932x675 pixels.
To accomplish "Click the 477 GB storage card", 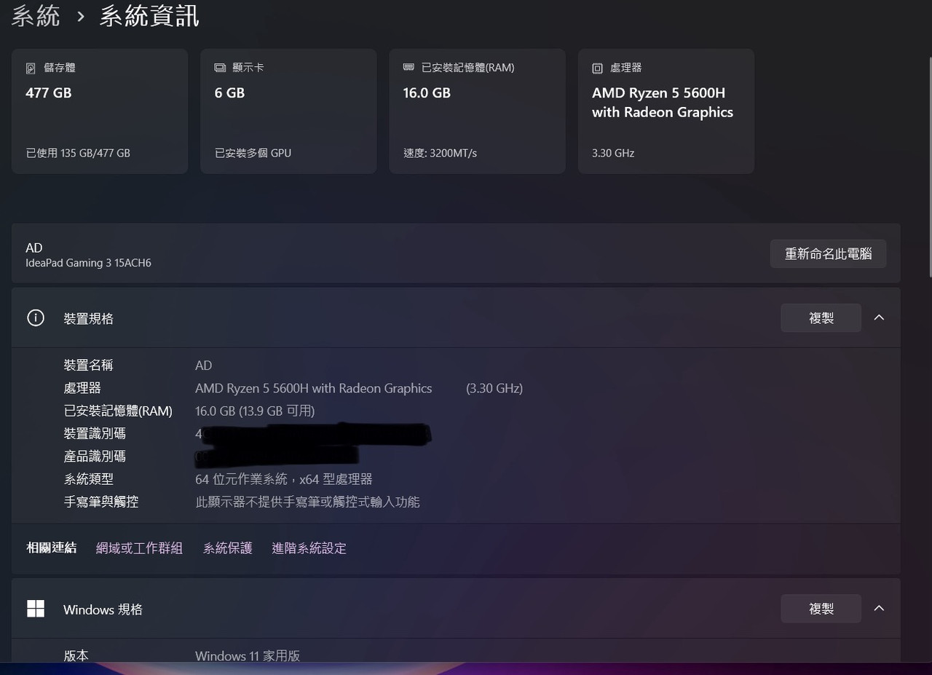I will (x=100, y=111).
